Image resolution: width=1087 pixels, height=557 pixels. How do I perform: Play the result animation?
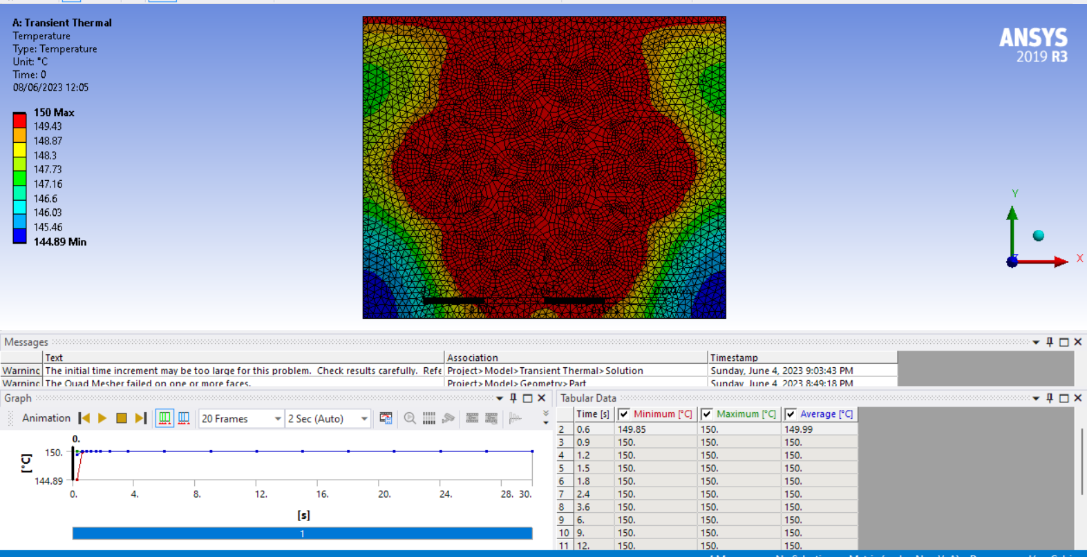click(x=102, y=418)
